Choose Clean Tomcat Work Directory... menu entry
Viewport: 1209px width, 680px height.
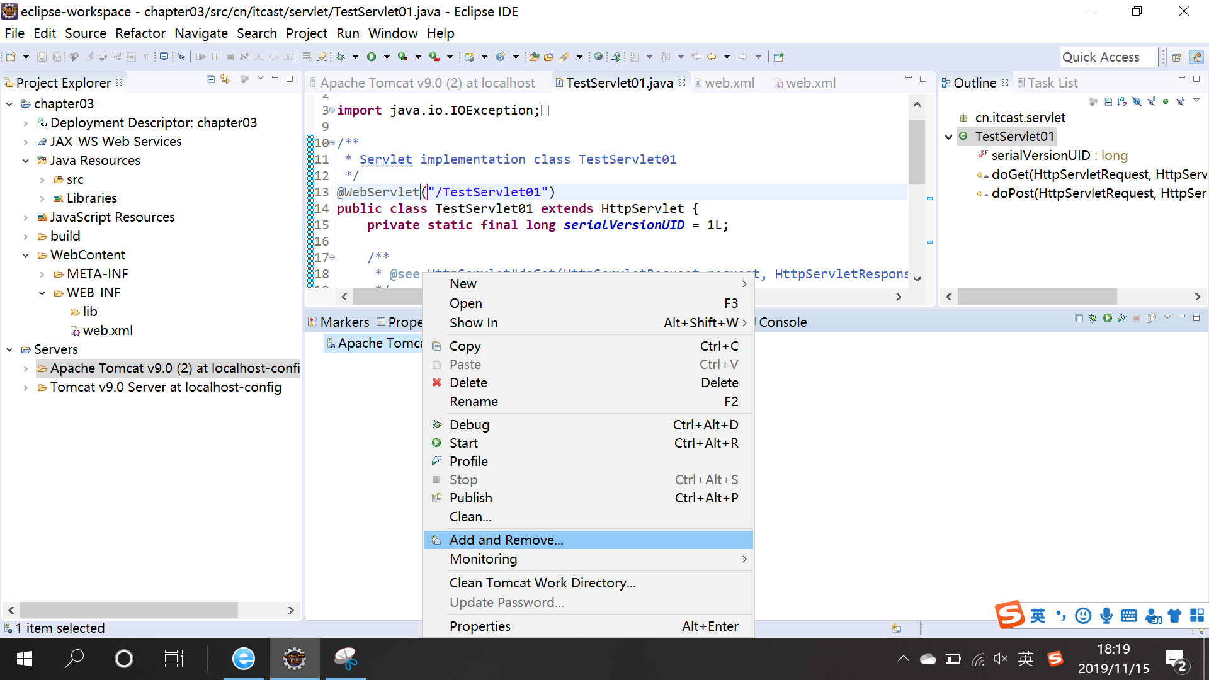[542, 583]
